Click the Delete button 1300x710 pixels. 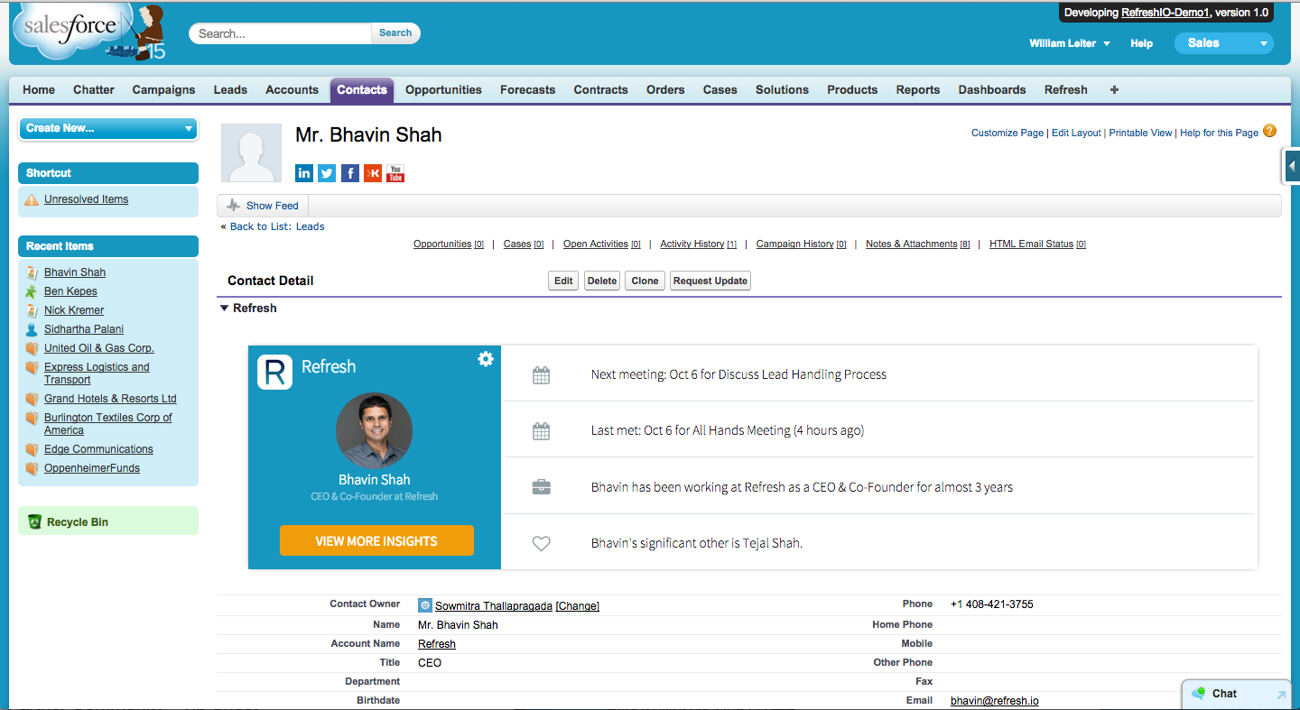pos(602,281)
